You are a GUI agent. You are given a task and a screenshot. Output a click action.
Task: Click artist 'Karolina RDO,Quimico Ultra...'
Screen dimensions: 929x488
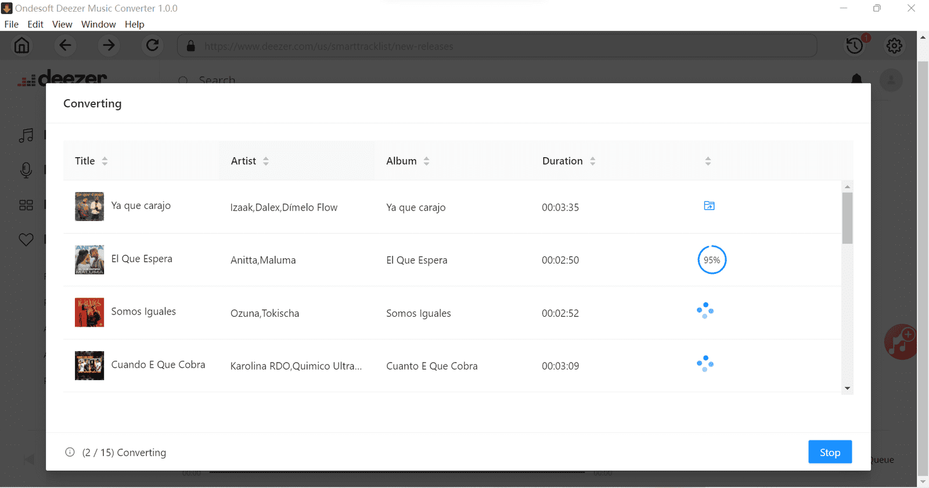click(x=296, y=366)
